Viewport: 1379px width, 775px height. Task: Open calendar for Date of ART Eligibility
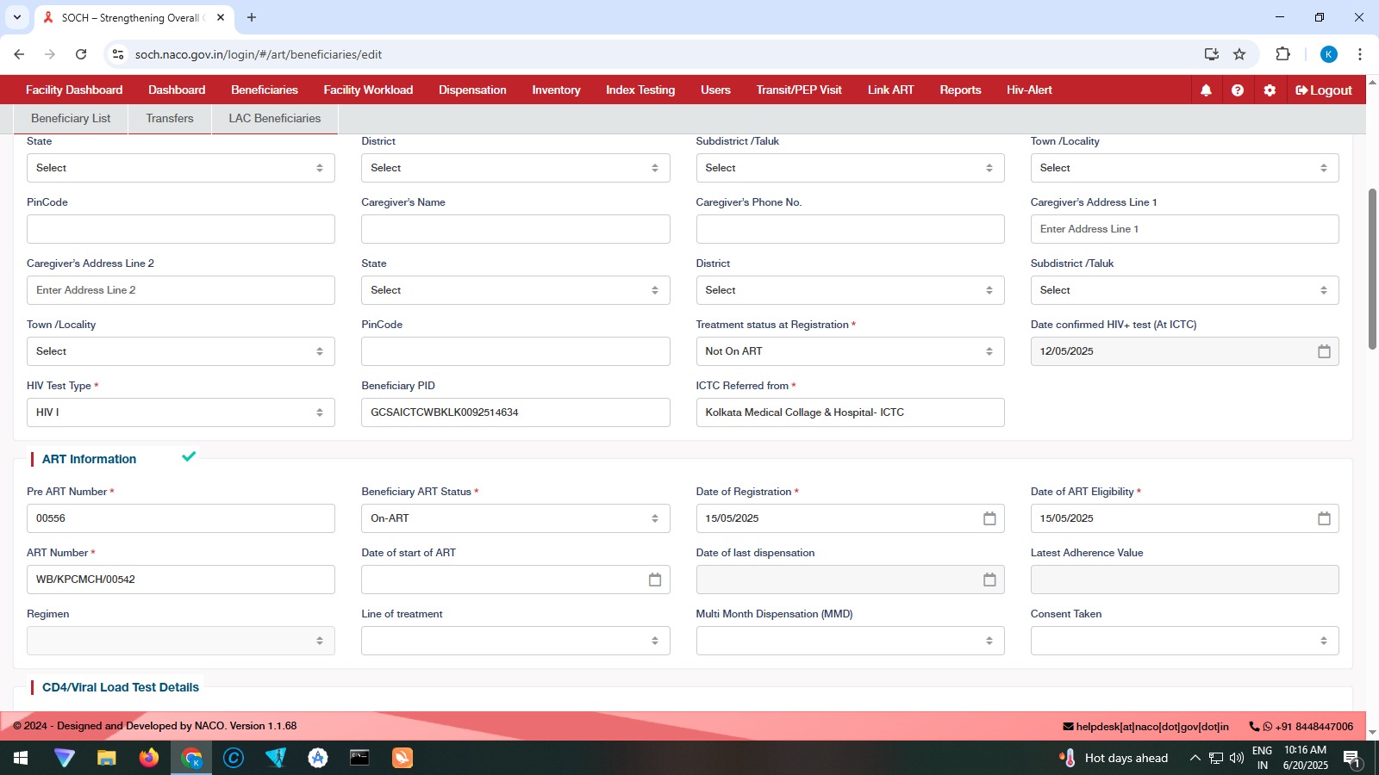(1324, 518)
